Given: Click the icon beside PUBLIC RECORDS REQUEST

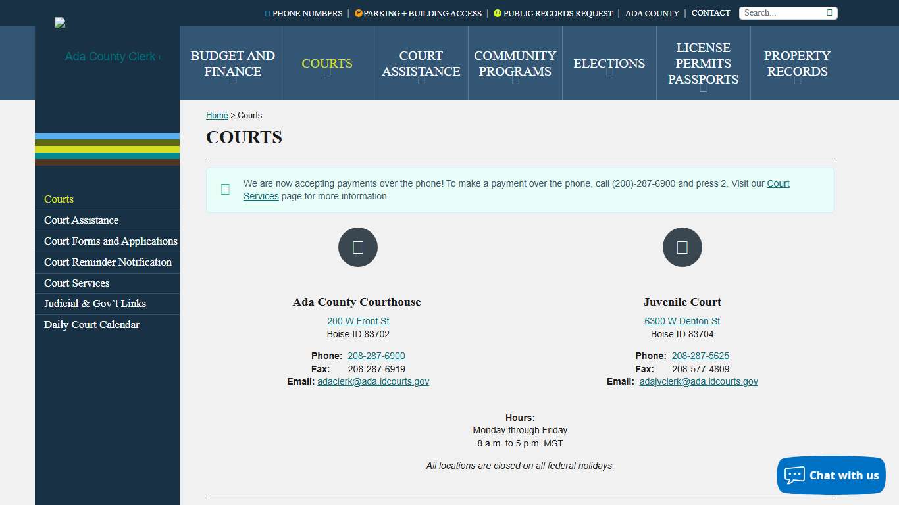Looking at the screenshot, I should [x=498, y=12].
